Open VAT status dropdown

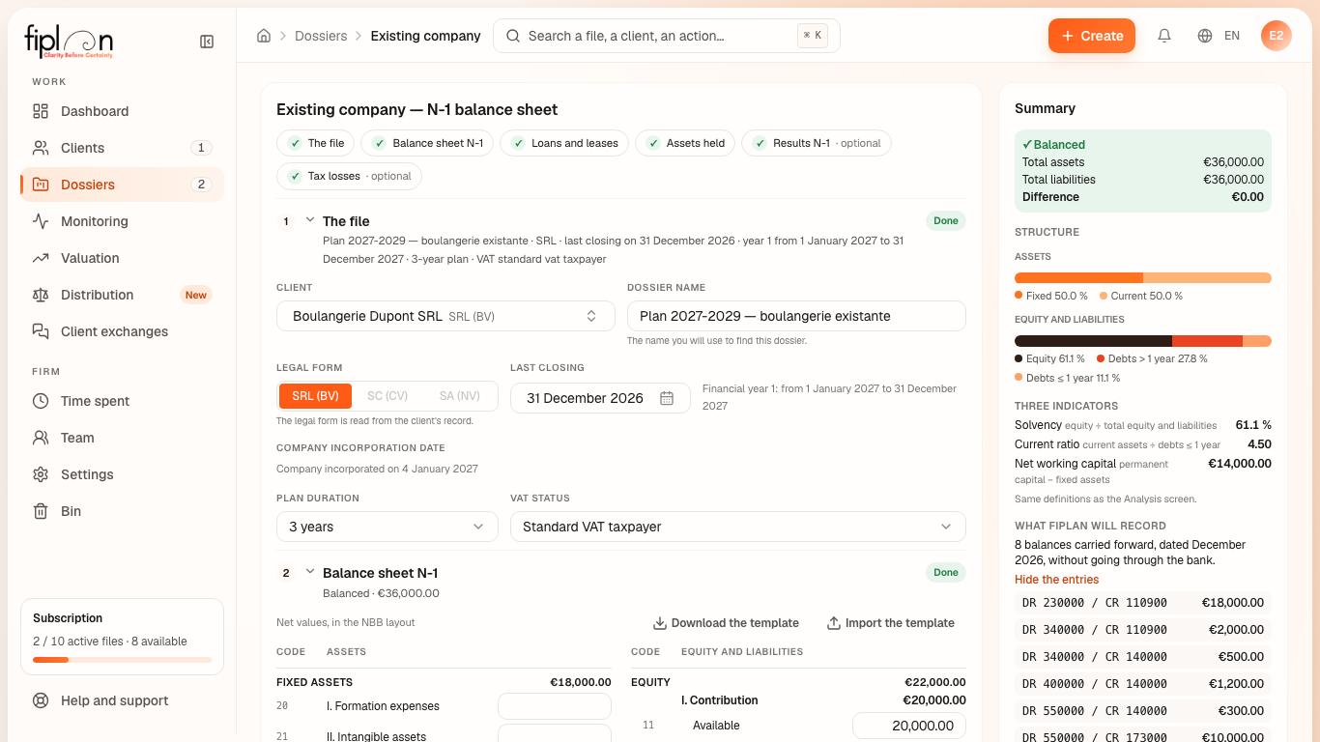(738, 527)
